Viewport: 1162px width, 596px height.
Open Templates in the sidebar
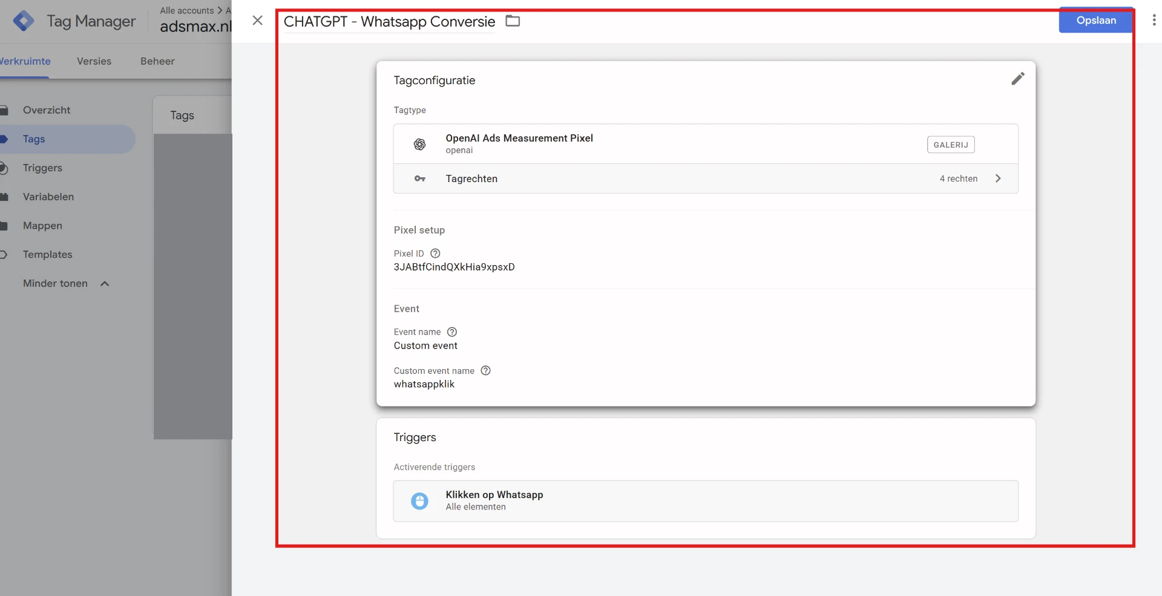point(47,255)
